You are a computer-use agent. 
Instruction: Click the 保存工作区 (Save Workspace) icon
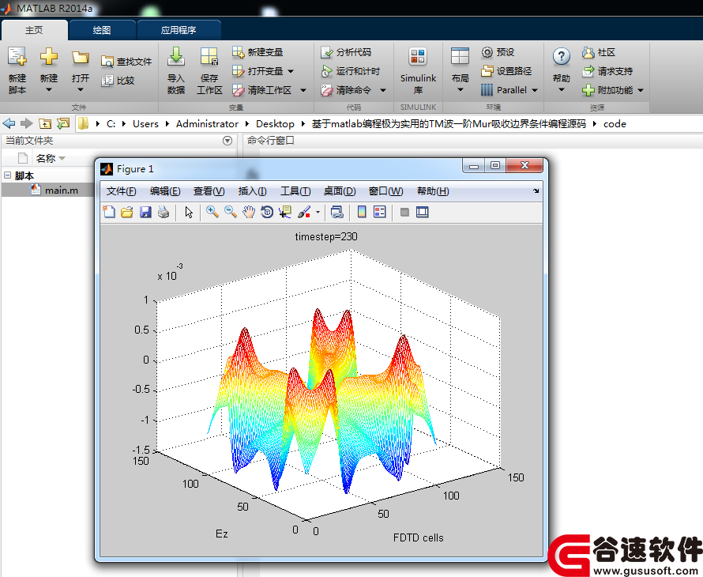209,57
